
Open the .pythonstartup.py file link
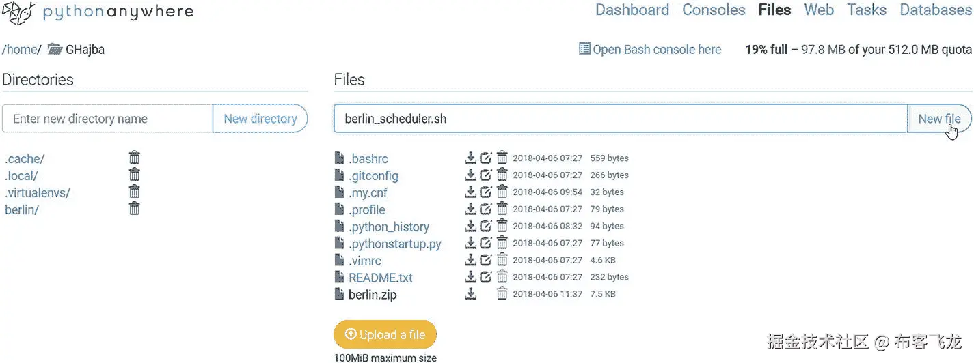395,244
